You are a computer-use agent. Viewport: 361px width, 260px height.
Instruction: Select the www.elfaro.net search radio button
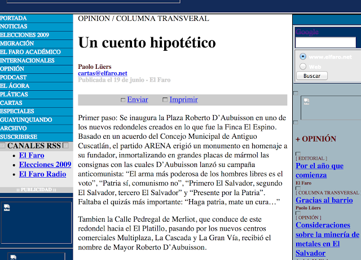click(x=303, y=56)
